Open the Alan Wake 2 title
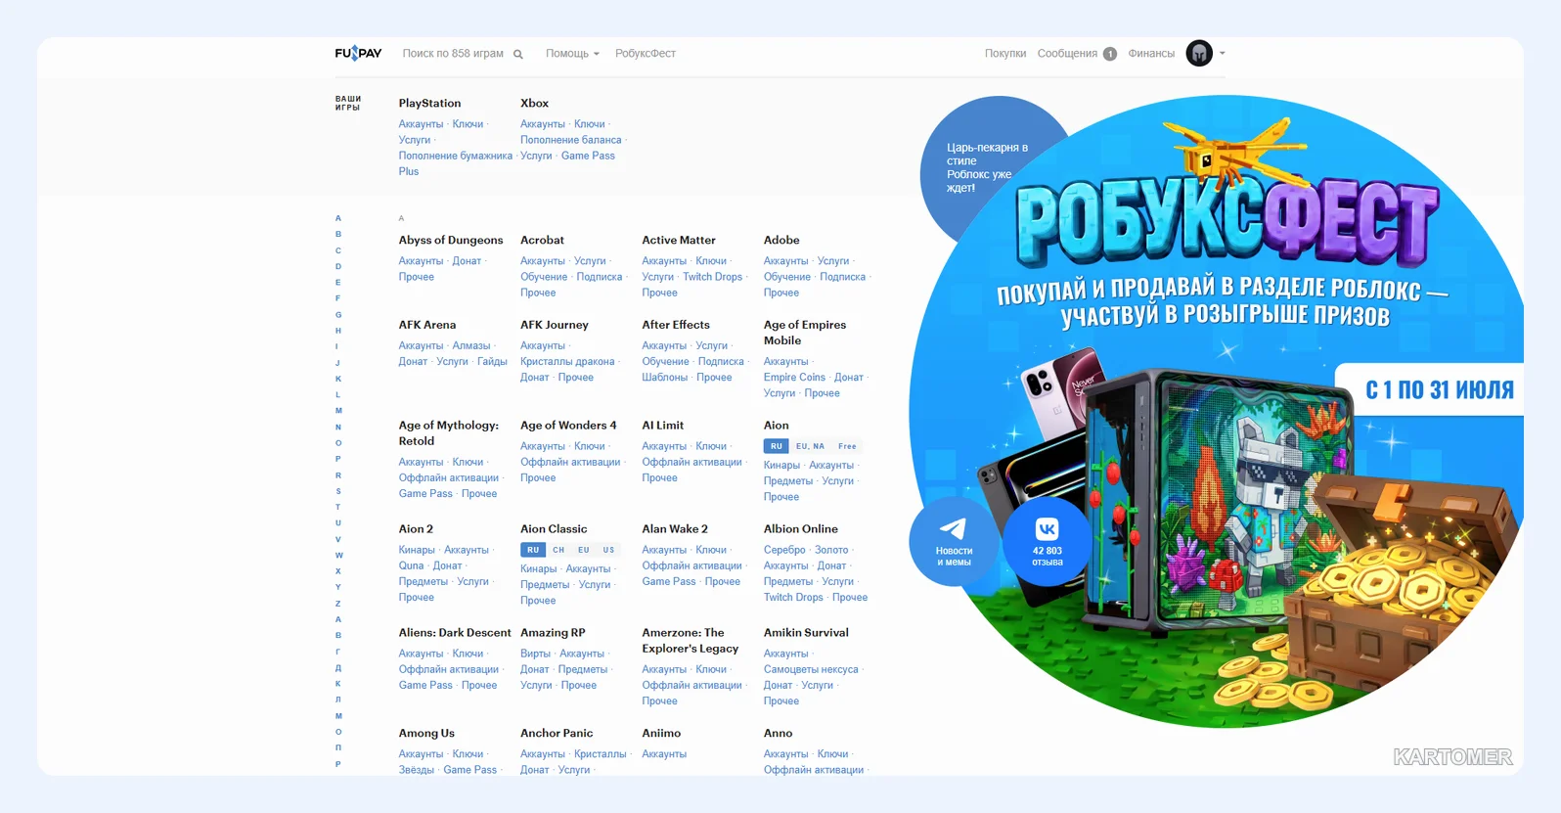Viewport: 1561px width, 813px height. point(675,528)
